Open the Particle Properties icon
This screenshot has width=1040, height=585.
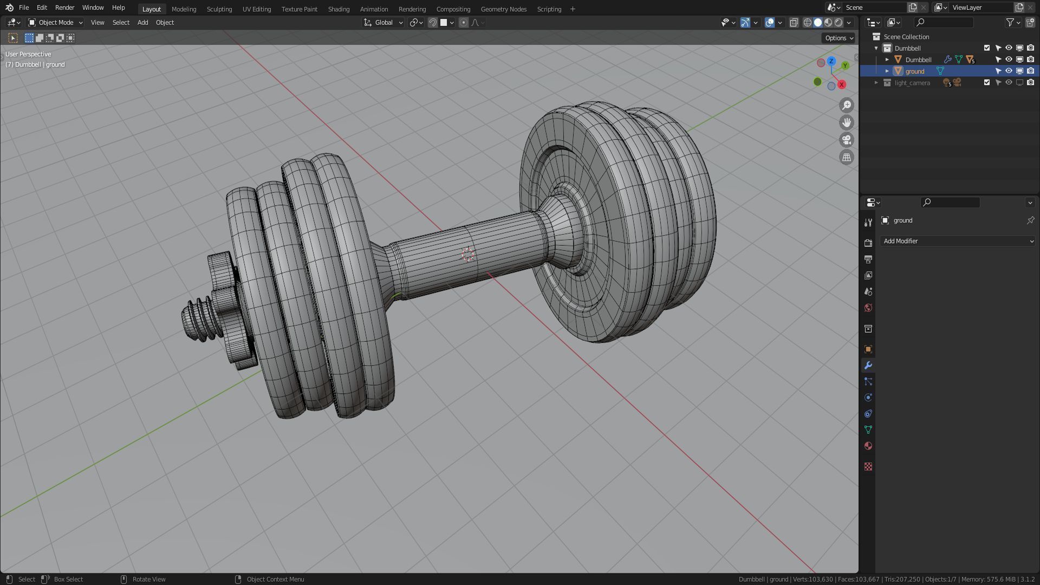868,381
